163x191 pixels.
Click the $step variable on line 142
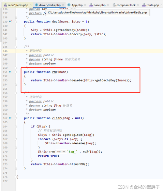pos(99,34)
